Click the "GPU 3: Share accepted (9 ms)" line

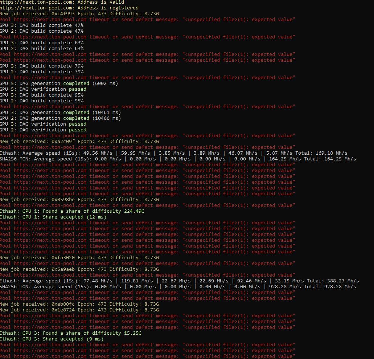click(52, 339)
